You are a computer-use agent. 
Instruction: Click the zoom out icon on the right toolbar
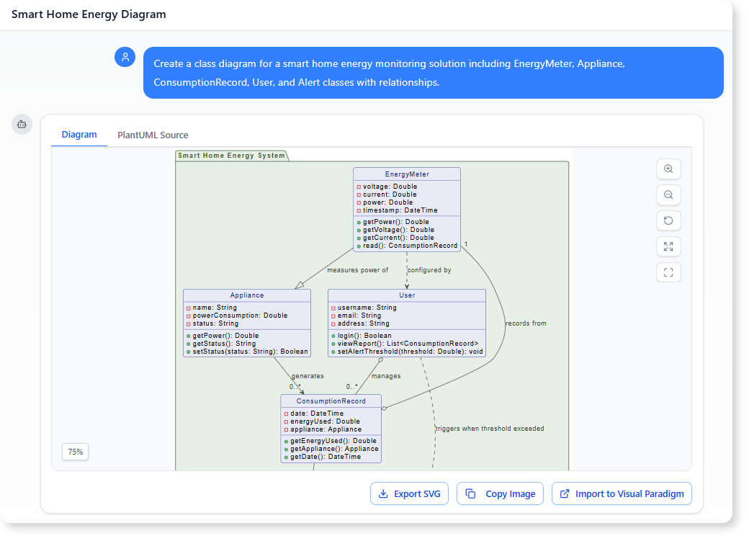click(668, 195)
